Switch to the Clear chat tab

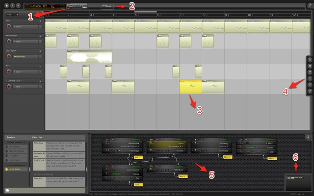pyautogui.click(x=38, y=138)
